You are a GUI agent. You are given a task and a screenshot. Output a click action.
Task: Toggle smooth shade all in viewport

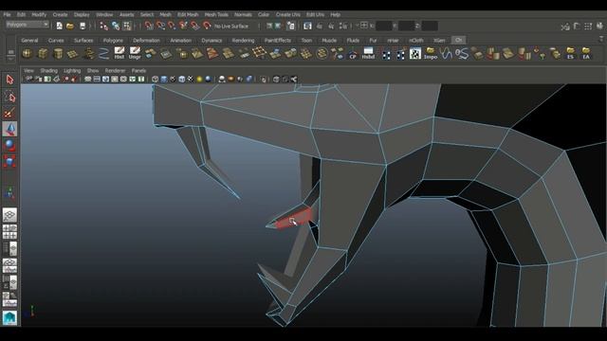click(164, 80)
